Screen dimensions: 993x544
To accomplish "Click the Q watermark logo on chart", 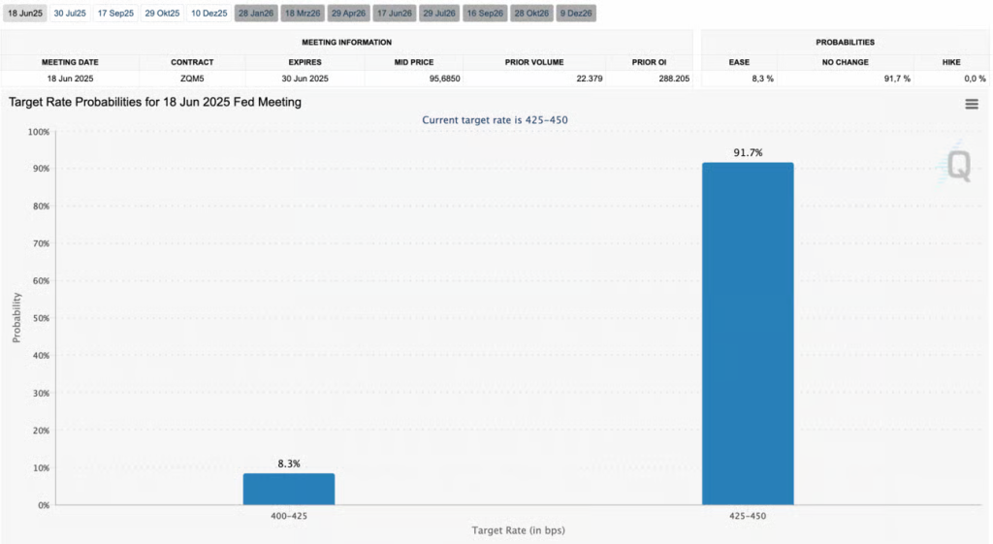I will [957, 167].
